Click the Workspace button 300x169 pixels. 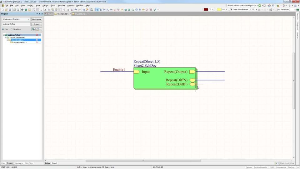[x=37, y=19]
